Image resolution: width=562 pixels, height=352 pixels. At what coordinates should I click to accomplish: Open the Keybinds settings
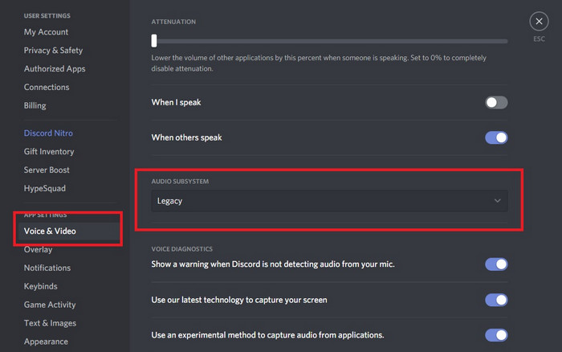click(42, 287)
